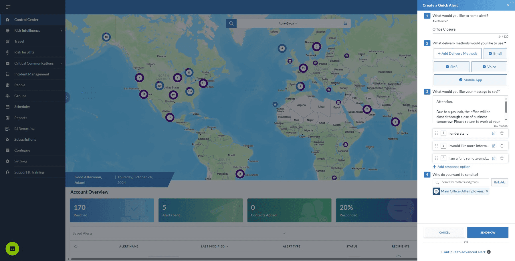Click the chatbot icon in the bottom-left corner
The height and width of the screenshot is (261, 515).
[x=12, y=249]
